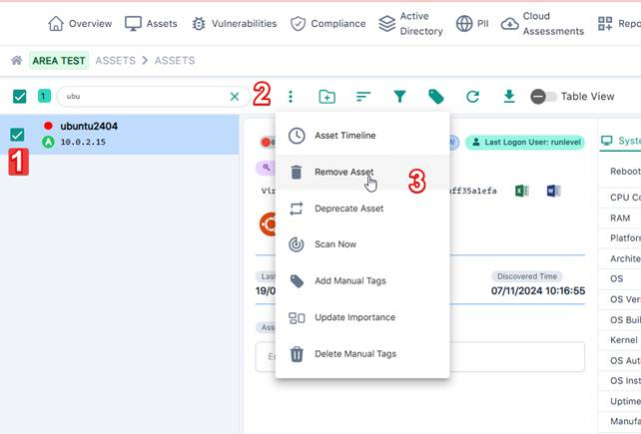Refresh the asset list
This screenshot has width=641, height=434.
(x=472, y=97)
